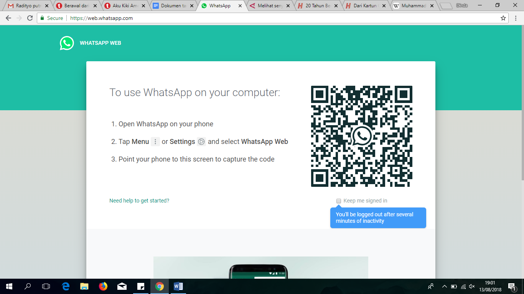This screenshot has height=294, width=524.
Task: Click the phone preview image below
Action: [x=261, y=268]
